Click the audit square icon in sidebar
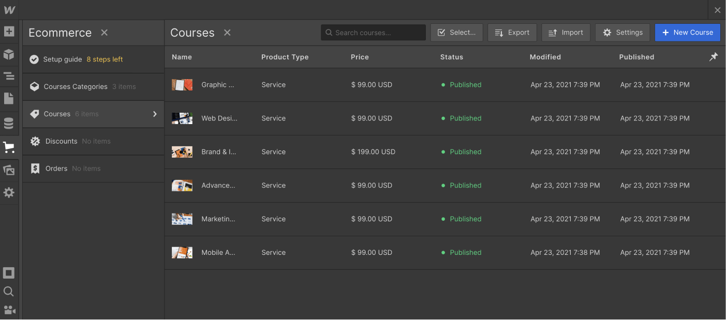The height and width of the screenshot is (320, 726). [9, 273]
